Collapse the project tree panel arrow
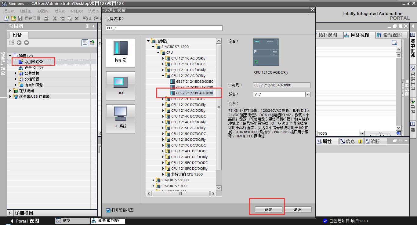 point(93,26)
